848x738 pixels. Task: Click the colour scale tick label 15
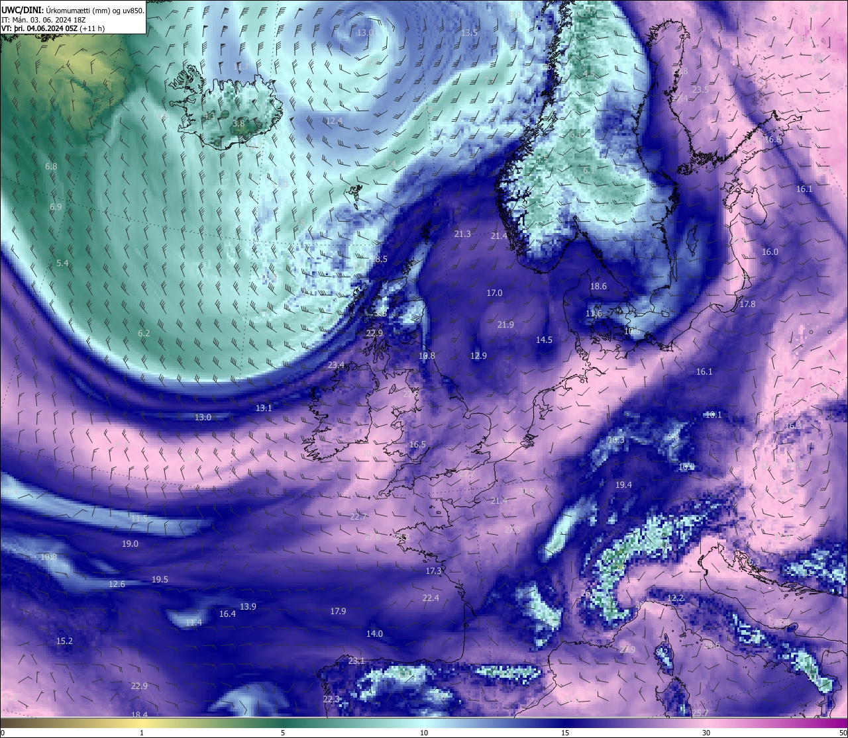(565, 733)
